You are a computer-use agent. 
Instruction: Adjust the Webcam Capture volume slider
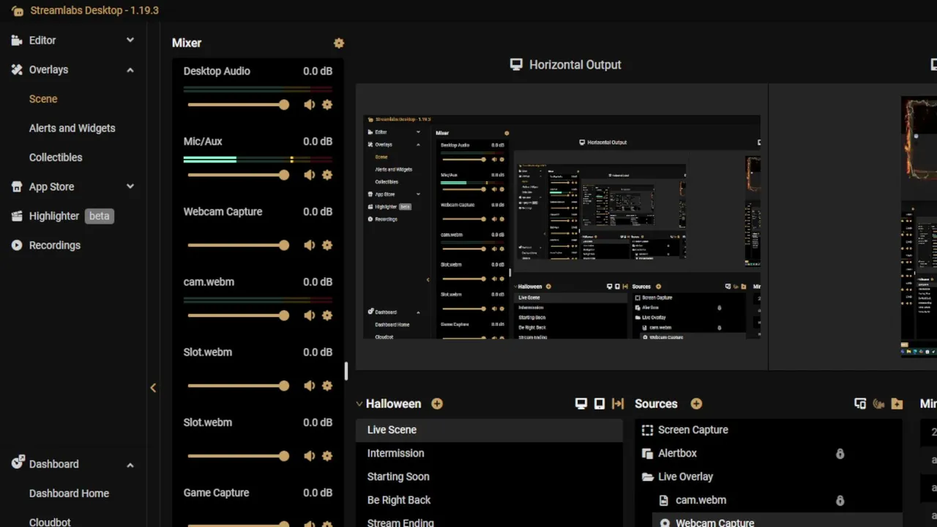pyautogui.click(x=238, y=245)
